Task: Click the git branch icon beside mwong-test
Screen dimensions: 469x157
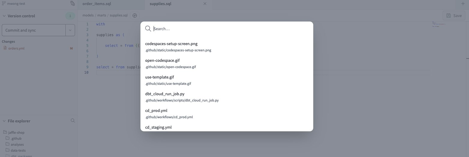Action: 4,4
